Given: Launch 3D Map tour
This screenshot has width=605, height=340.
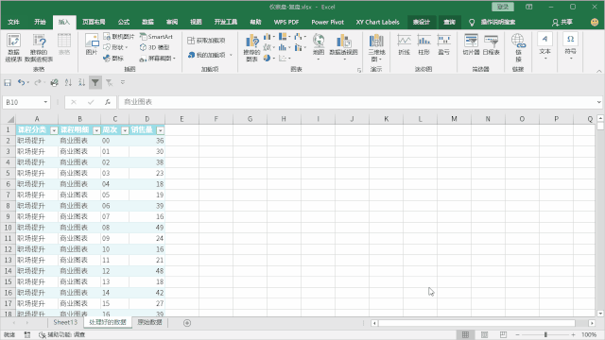Looking at the screenshot, I should (376, 47).
